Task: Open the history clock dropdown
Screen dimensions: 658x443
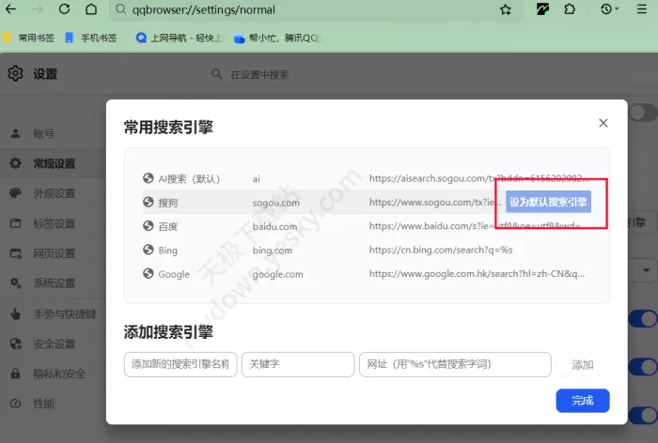Action: [x=609, y=9]
